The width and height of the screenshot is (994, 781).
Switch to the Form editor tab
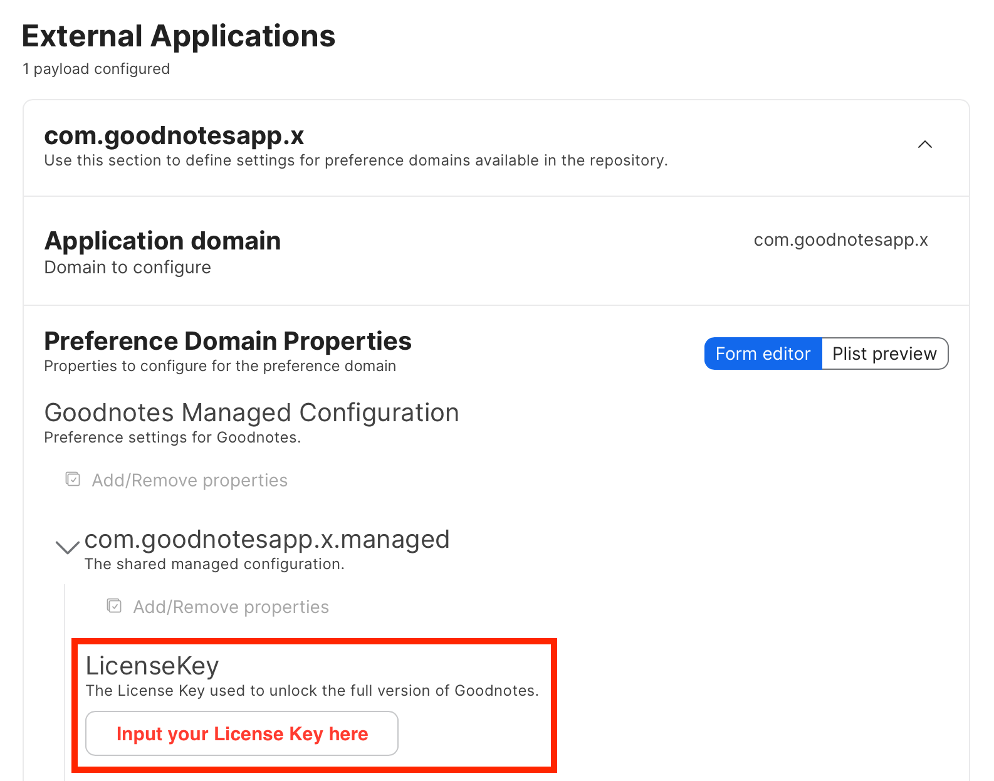763,354
